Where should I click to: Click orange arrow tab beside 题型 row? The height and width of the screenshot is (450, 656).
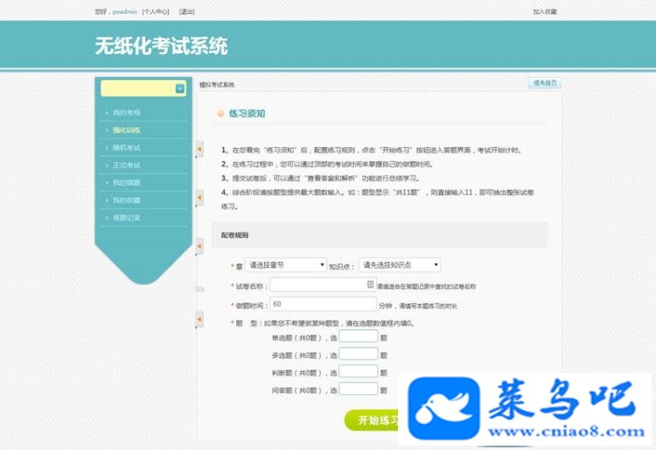[x=199, y=319]
